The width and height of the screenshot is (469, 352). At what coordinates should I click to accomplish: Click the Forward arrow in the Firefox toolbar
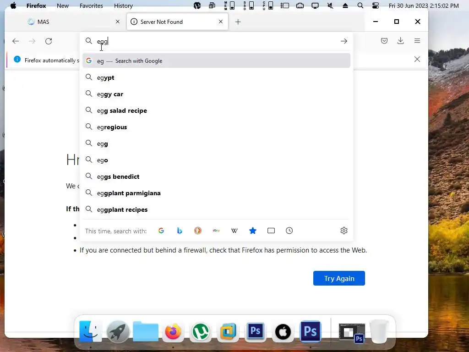(32, 41)
